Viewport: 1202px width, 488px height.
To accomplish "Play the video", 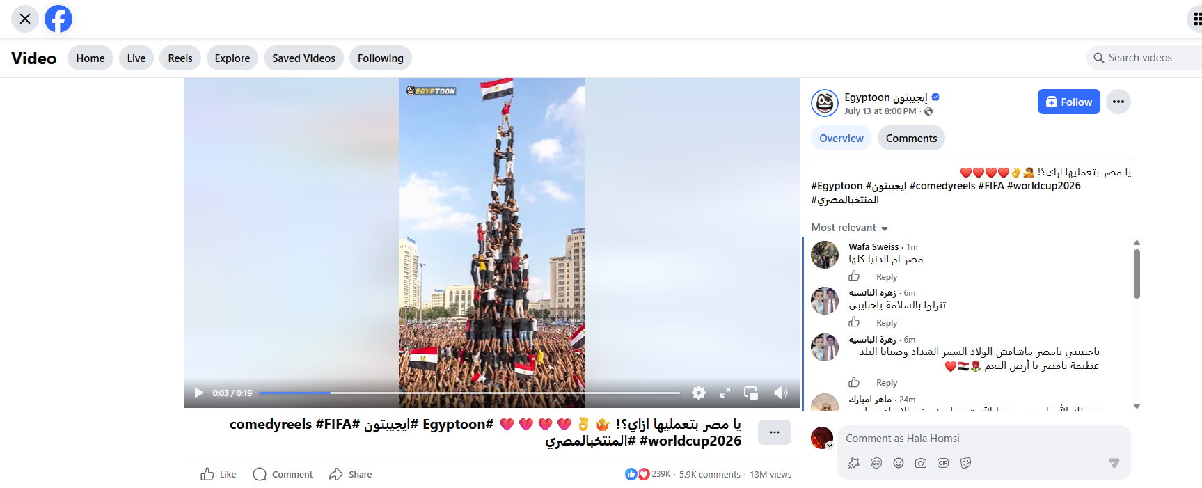I will [199, 393].
